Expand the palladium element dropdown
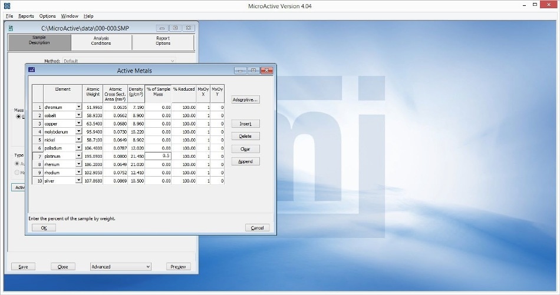Viewport: 560px width, 295px height. coord(78,148)
